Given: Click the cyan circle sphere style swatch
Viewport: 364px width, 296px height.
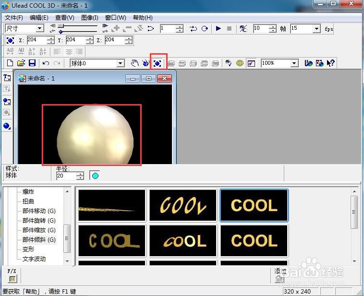Looking at the screenshot, I should pyautogui.click(x=95, y=176).
